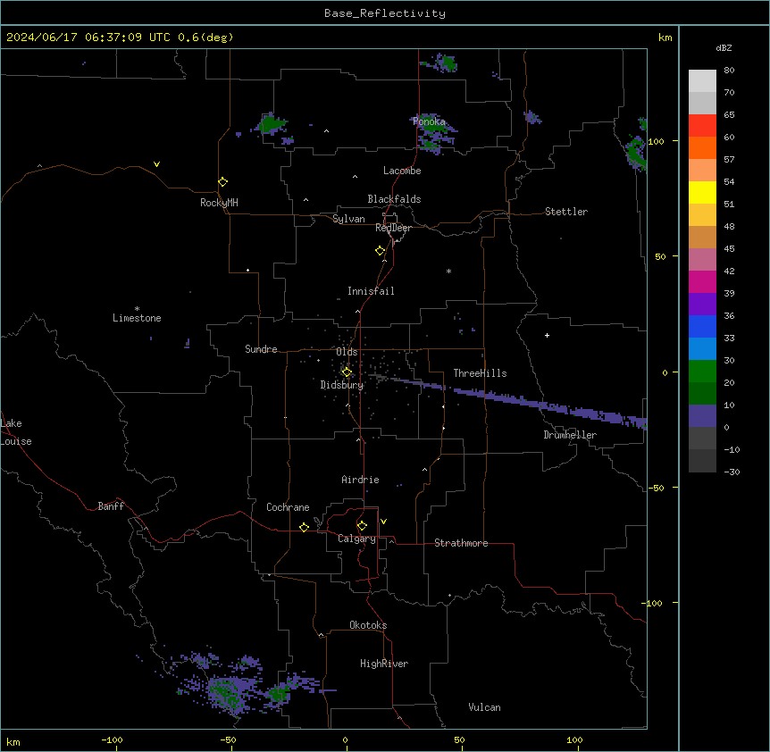The image size is (770, 752).
Task: Click the Drumheller city label
Action: (570, 435)
